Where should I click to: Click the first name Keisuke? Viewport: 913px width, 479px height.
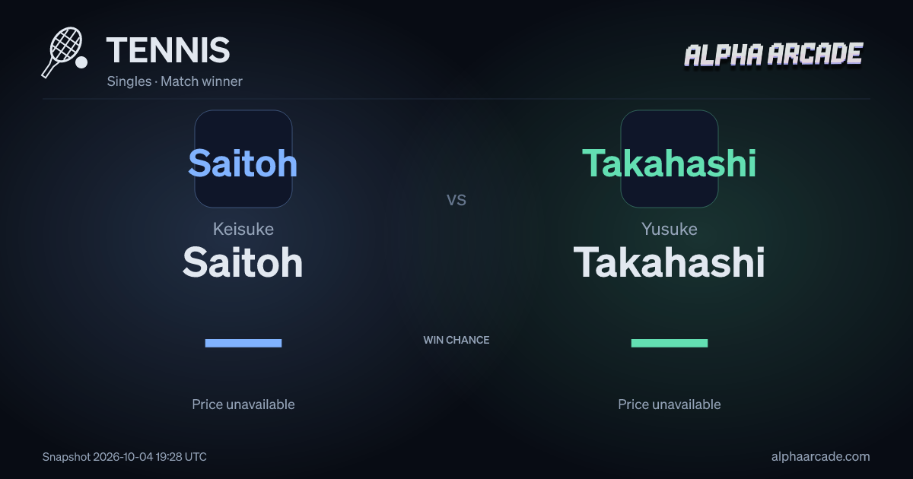click(243, 229)
